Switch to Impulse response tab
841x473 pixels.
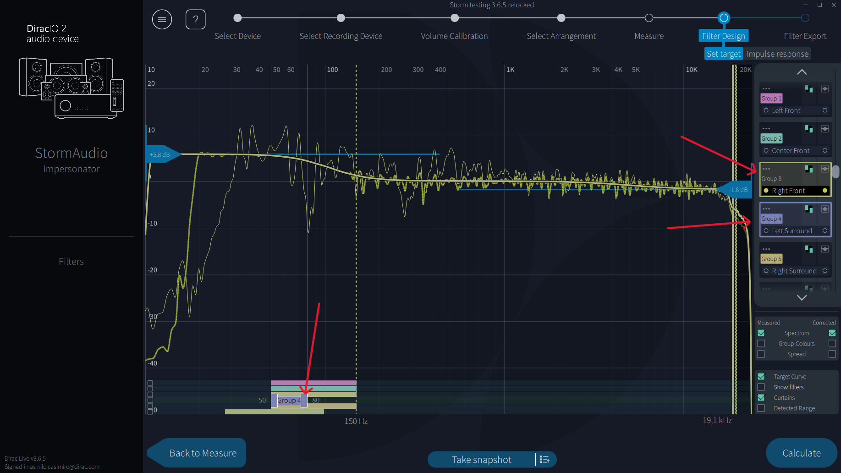coord(777,54)
